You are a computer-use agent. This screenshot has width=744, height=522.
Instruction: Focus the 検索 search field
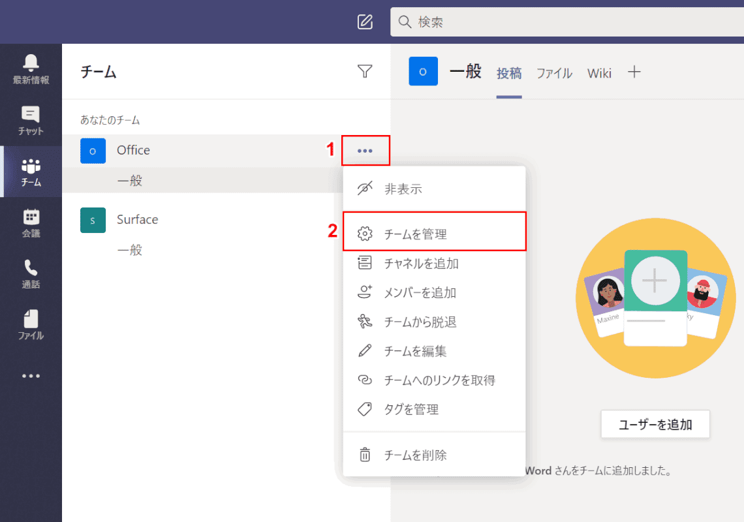tap(567, 22)
